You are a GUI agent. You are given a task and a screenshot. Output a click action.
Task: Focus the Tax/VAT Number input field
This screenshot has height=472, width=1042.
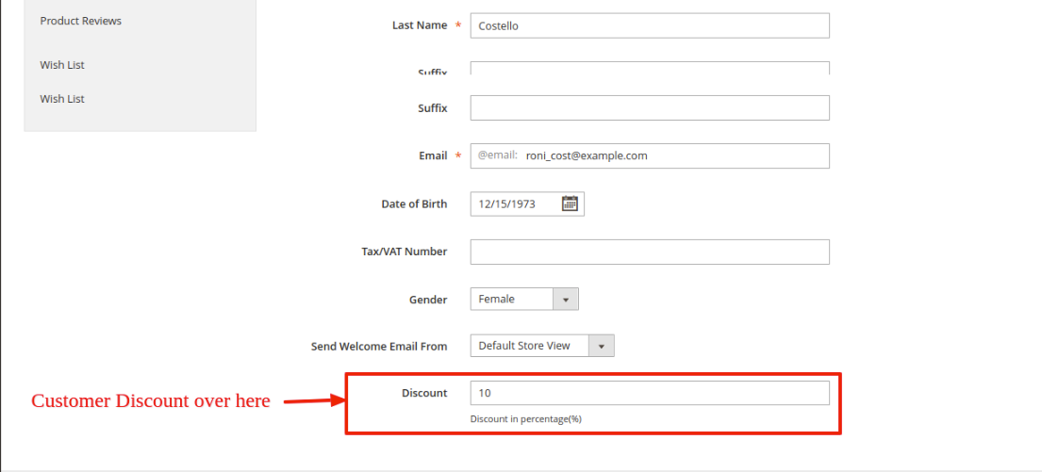tap(649, 252)
